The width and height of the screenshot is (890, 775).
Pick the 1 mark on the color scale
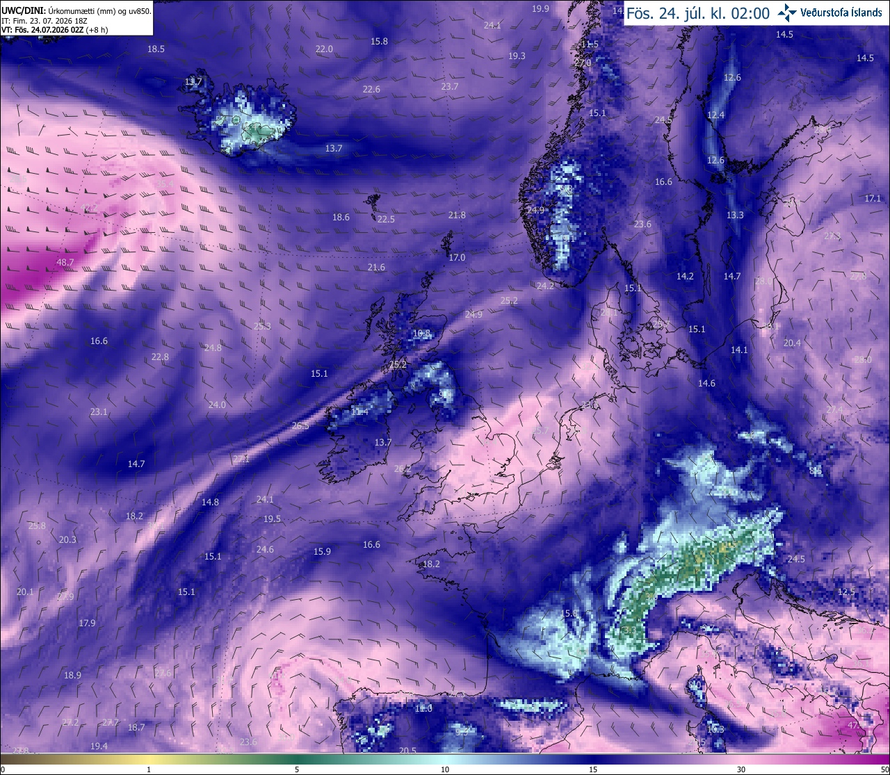pos(149,769)
